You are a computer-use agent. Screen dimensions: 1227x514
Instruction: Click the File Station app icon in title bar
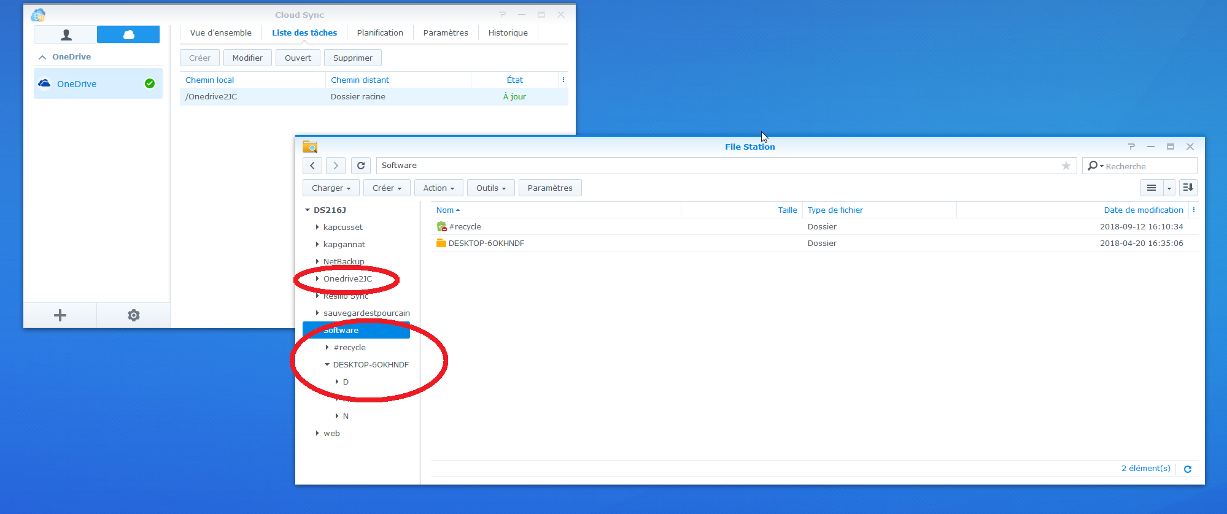[x=310, y=147]
